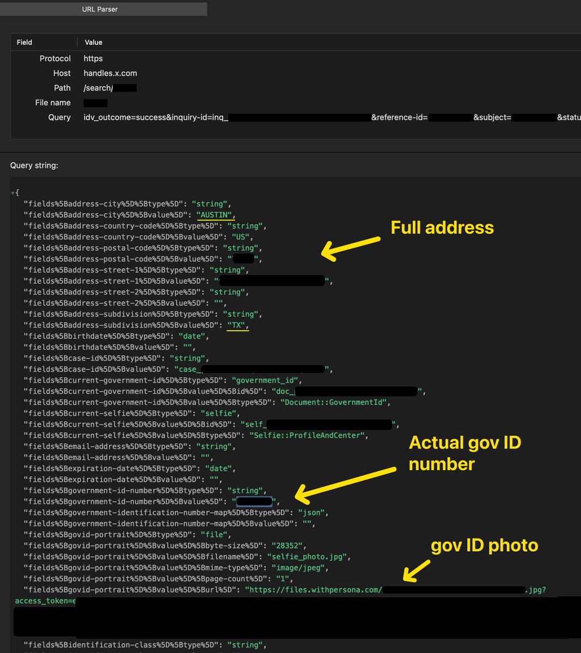Select the "json" type value

(312, 513)
